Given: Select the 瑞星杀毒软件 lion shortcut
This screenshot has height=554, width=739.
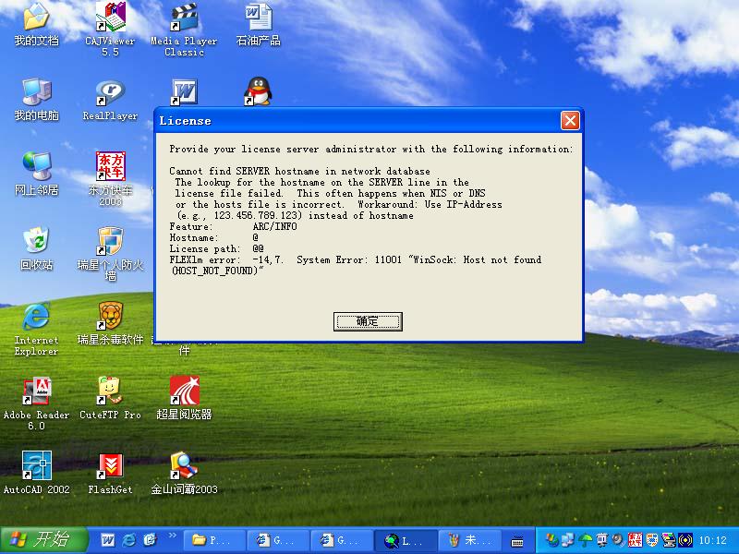Looking at the screenshot, I should (x=110, y=324).
